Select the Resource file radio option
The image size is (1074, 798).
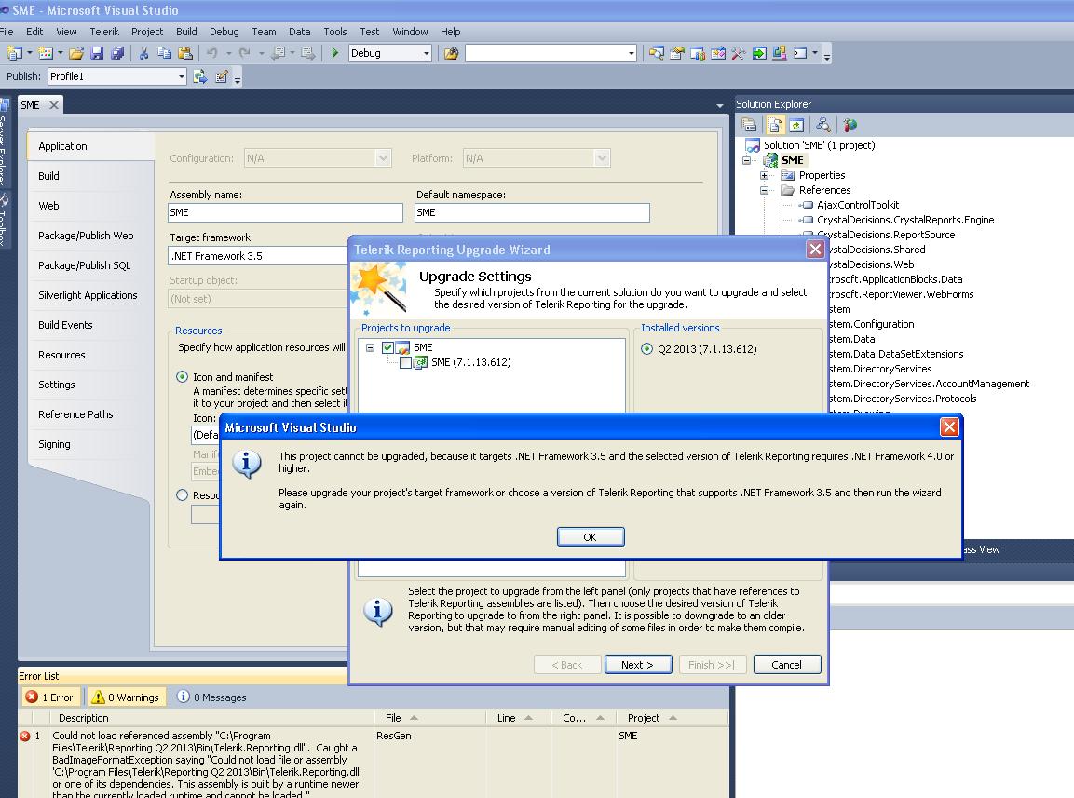point(183,494)
